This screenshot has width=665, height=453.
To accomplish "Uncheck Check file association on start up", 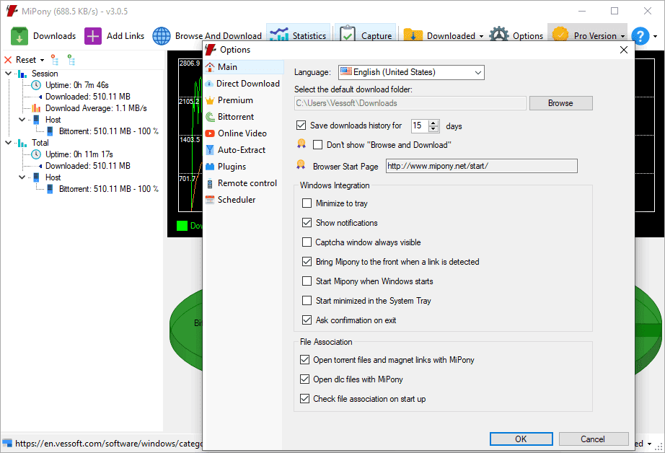I will 304,399.
